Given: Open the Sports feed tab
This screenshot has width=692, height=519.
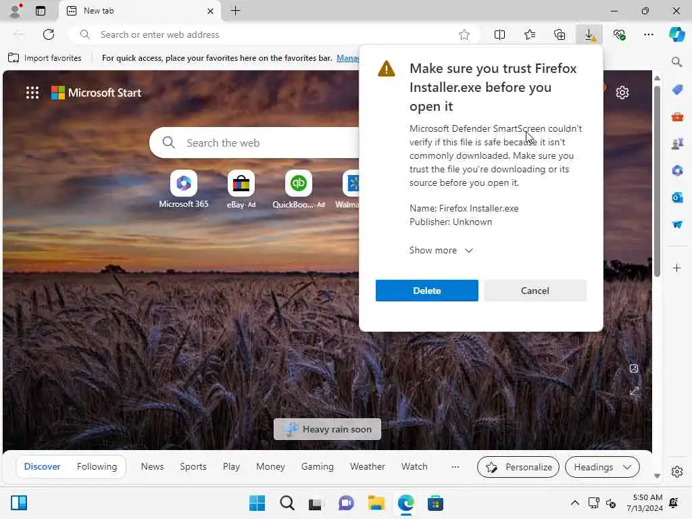Looking at the screenshot, I should (193, 466).
